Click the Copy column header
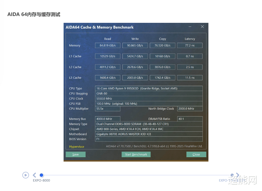Image resolution: width=262 pixels, height=191 pixels. click(x=162, y=39)
